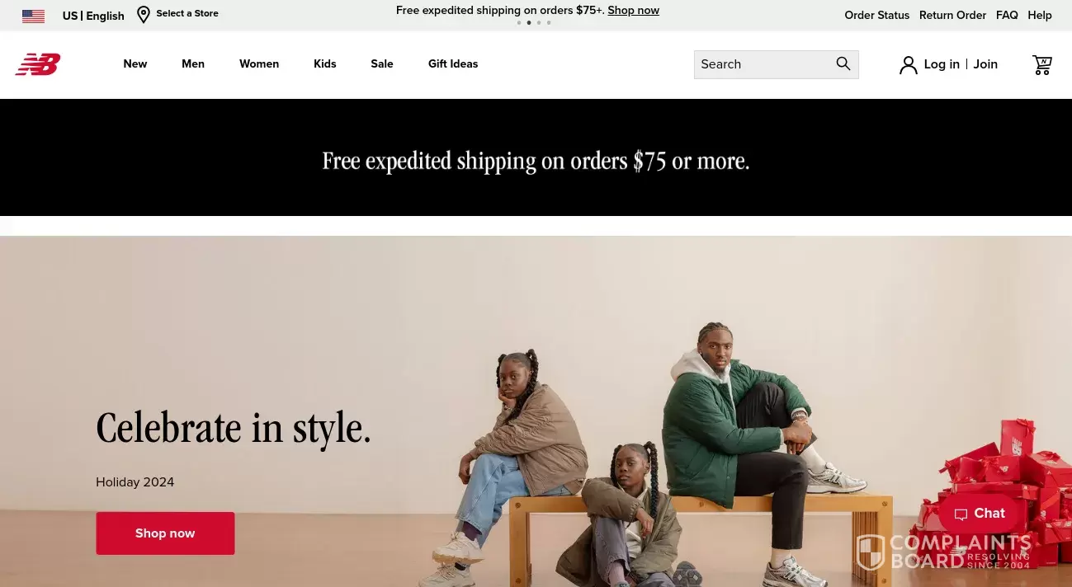Viewport: 1072px width, 587px height.
Task: Open the shopping cart icon
Action: (1042, 65)
